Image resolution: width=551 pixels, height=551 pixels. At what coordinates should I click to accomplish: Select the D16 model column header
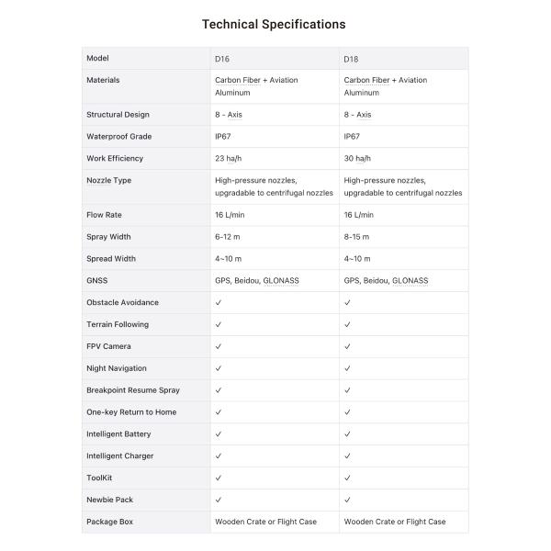(x=221, y=59)
